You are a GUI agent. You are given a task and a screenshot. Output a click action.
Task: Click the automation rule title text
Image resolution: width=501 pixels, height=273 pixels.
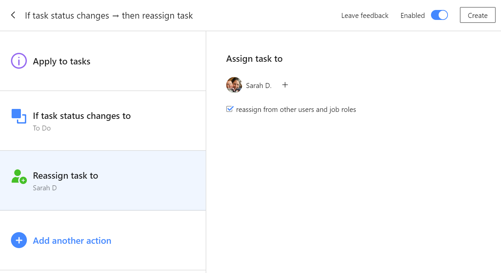click(x=109, y=16)
